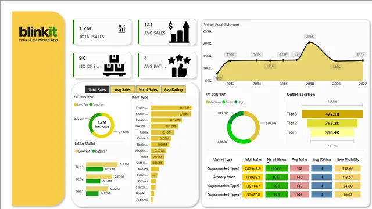Select the Tier 1 funnel bar 336.4K

332,132
